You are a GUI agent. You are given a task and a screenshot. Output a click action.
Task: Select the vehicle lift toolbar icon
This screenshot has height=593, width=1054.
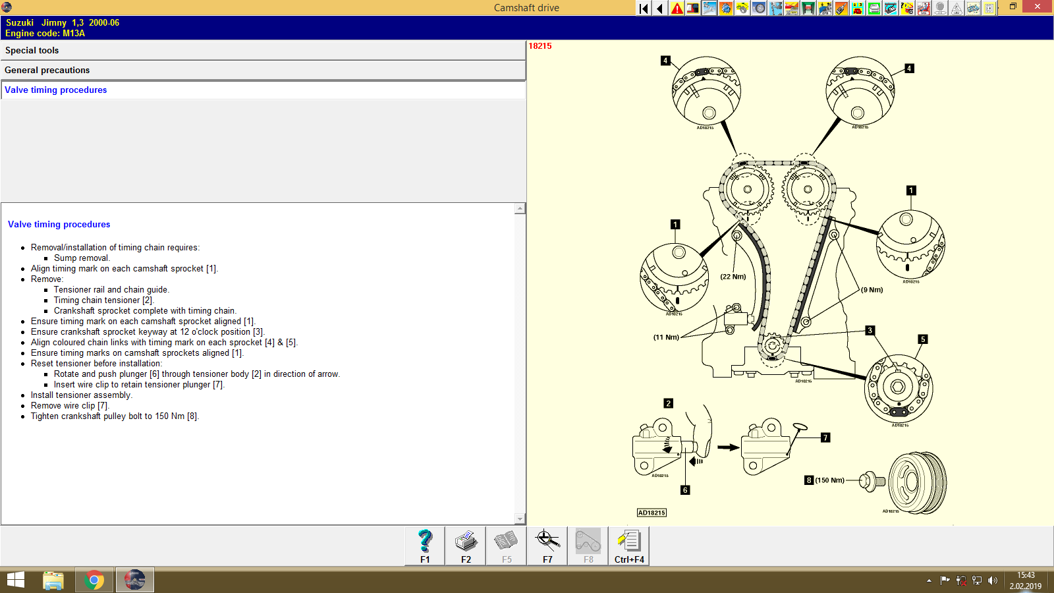(x=808, y=8)
